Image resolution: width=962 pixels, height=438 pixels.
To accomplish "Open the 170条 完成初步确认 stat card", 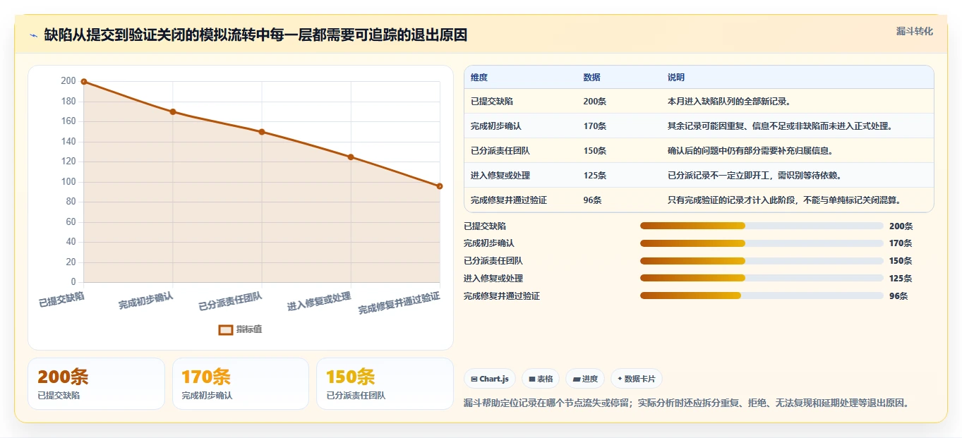I will click(x=241, y=384).
